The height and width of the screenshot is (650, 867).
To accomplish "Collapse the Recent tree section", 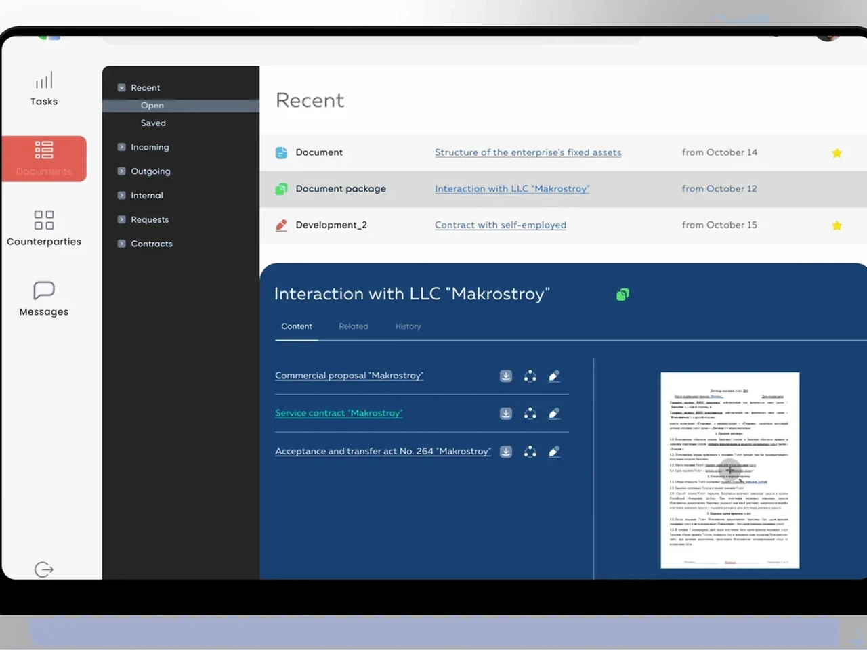I will click(x=122, y=88).
